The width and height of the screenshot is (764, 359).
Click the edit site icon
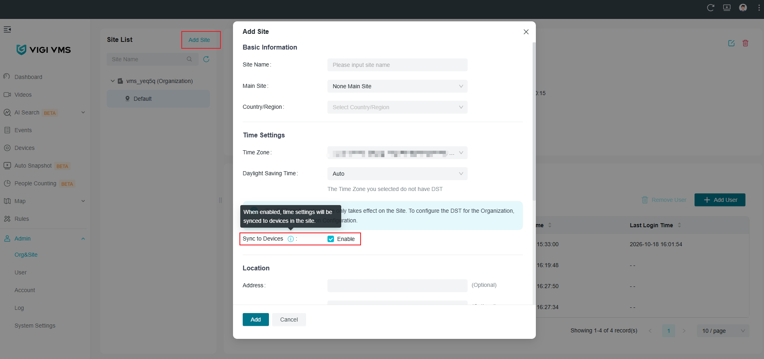[x=731, y=43]
